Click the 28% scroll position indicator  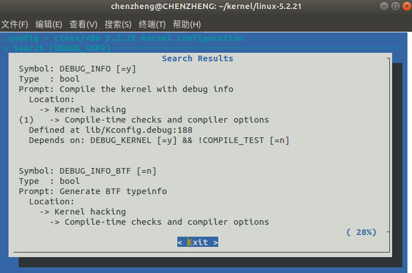click(361, 232)
